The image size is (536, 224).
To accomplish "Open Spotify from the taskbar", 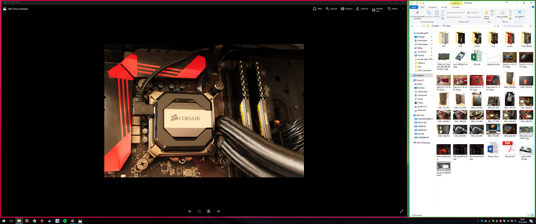I will (65, 221).
